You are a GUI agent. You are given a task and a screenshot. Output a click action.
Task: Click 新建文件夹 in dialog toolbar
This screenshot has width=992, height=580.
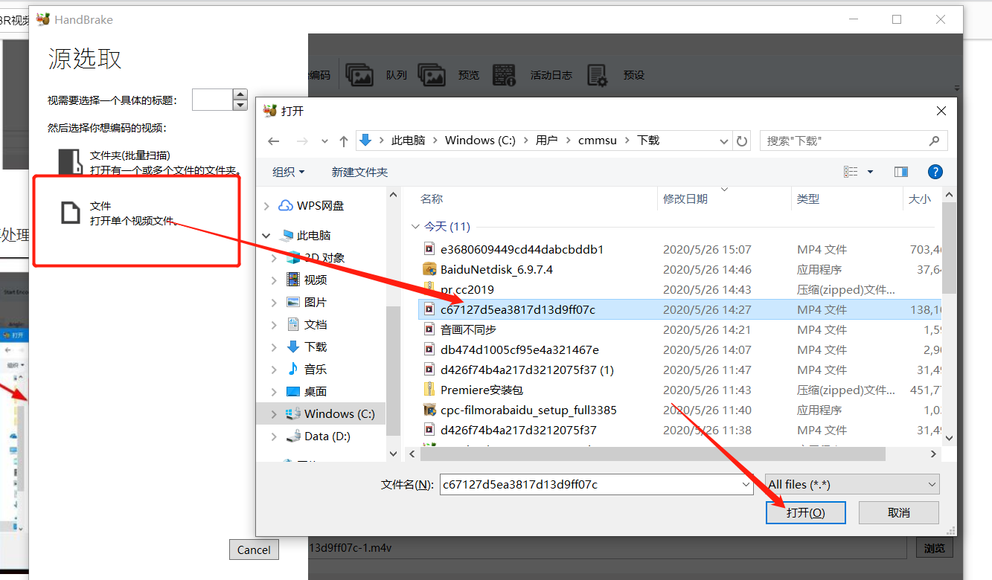[359, 172]
